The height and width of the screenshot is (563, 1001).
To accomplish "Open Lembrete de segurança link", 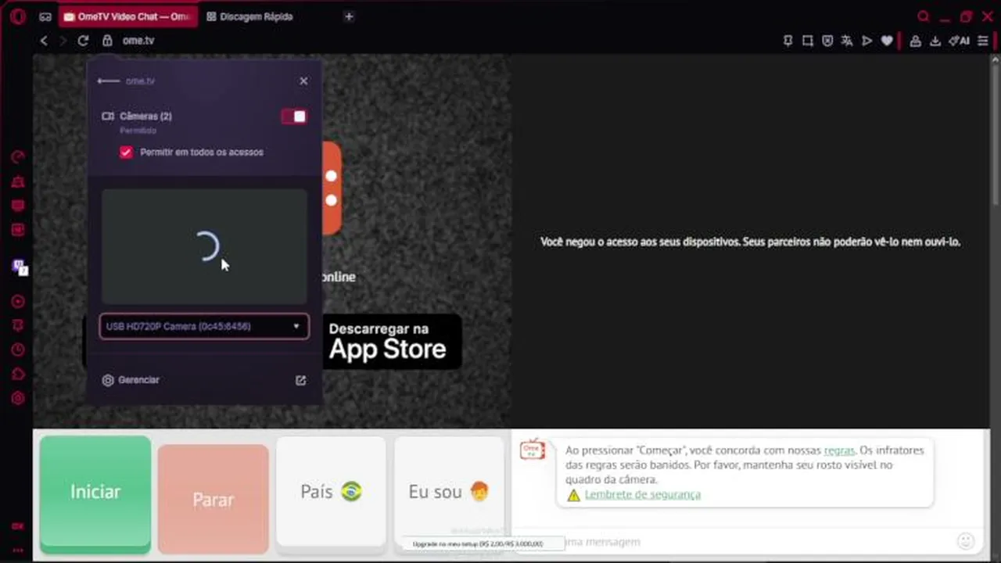I will point(643,495).
